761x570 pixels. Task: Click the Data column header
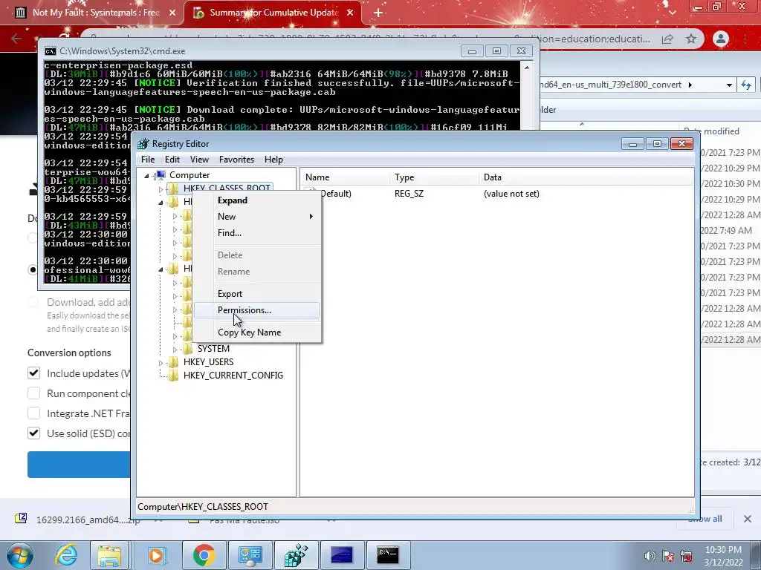point(586,177)
